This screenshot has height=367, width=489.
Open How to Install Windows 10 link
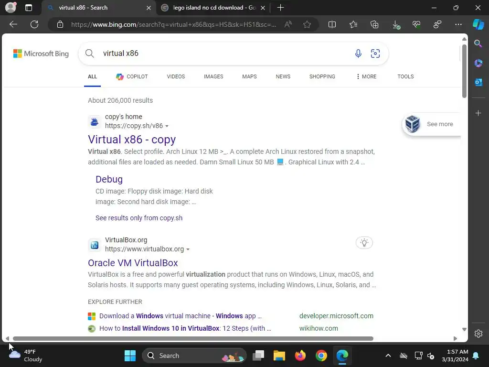pyautogui.click(x=185, y=328)
